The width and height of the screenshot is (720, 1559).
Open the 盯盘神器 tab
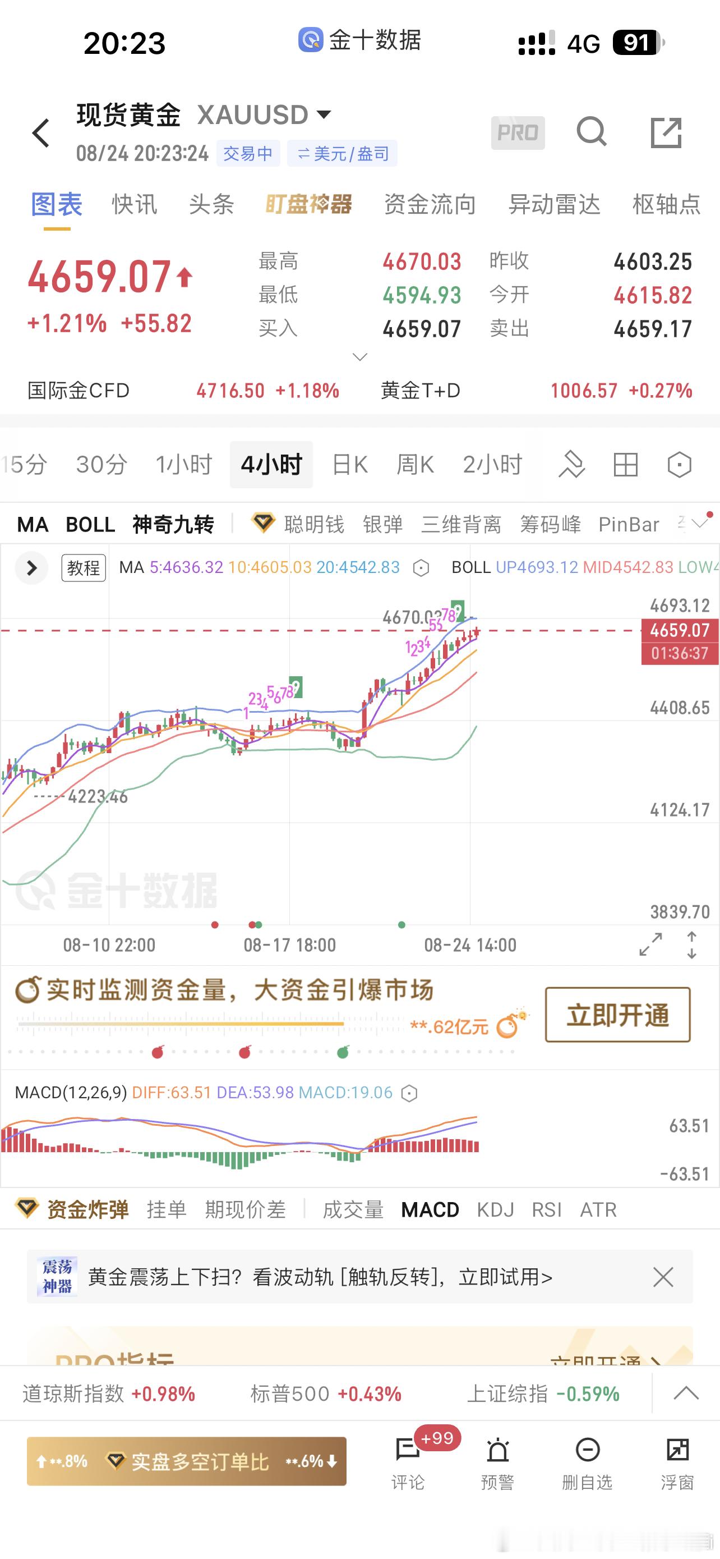coord(309,205)
